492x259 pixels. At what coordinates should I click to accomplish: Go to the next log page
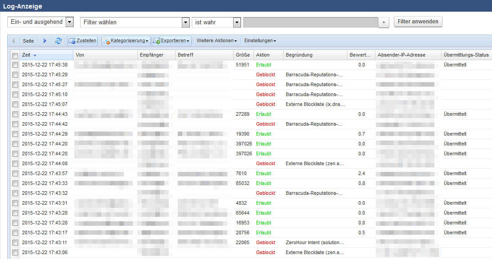[x=45, y=41]
